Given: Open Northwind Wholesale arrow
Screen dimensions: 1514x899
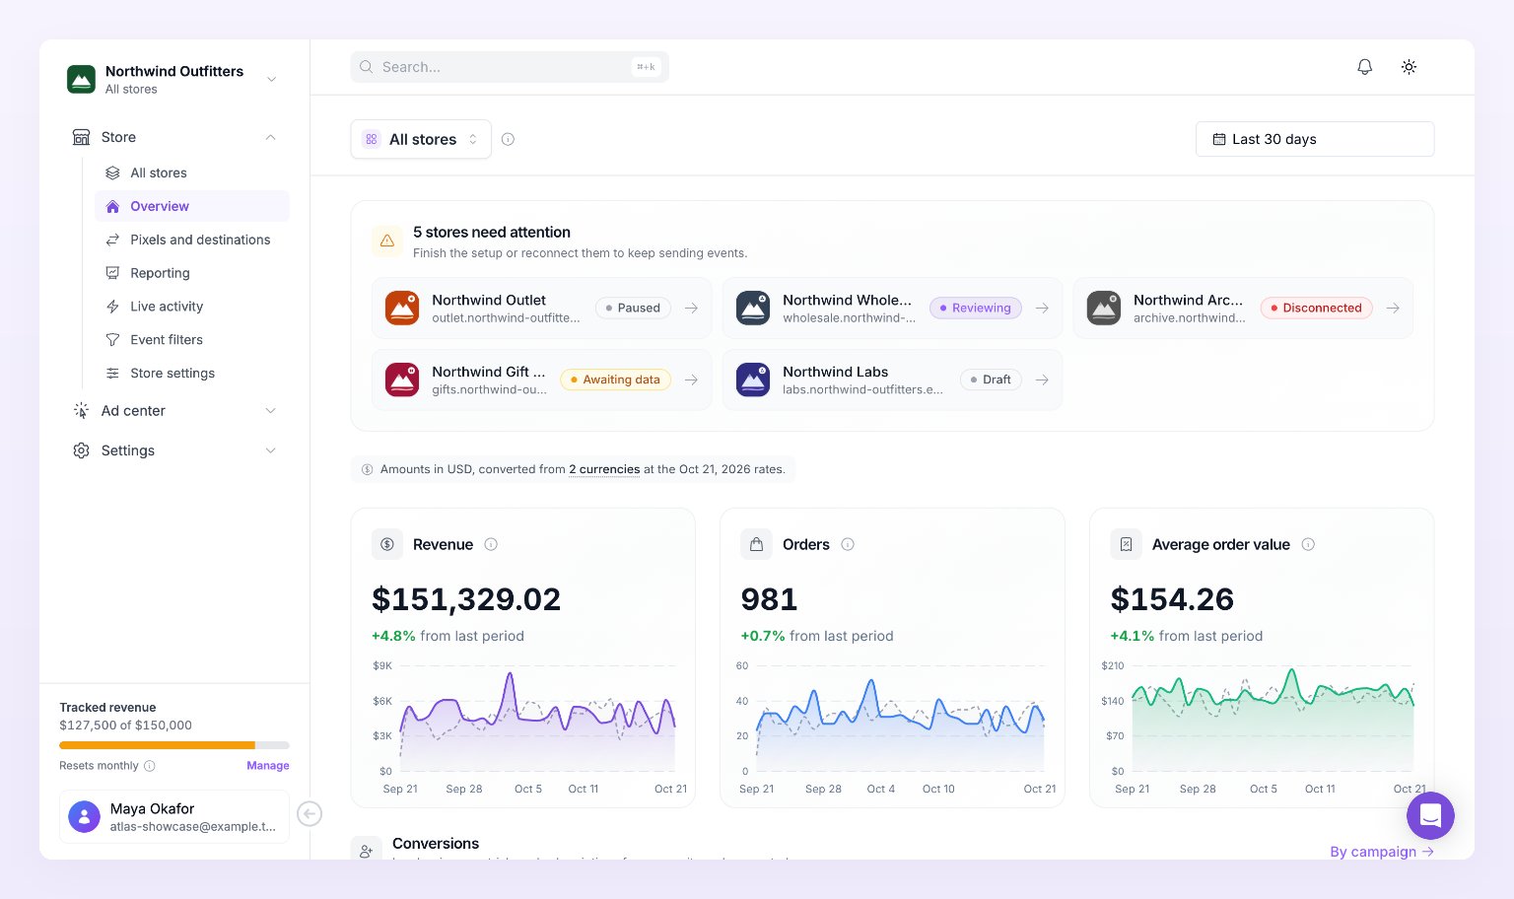Looking at the screenshot, I should point(1042,308).
